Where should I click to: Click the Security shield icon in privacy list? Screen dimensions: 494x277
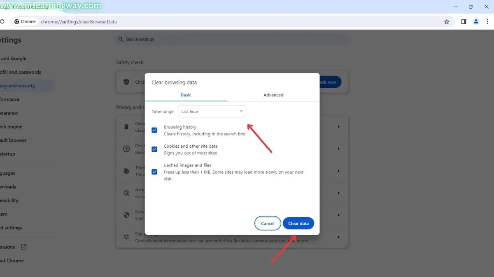[x=126, y=215]
